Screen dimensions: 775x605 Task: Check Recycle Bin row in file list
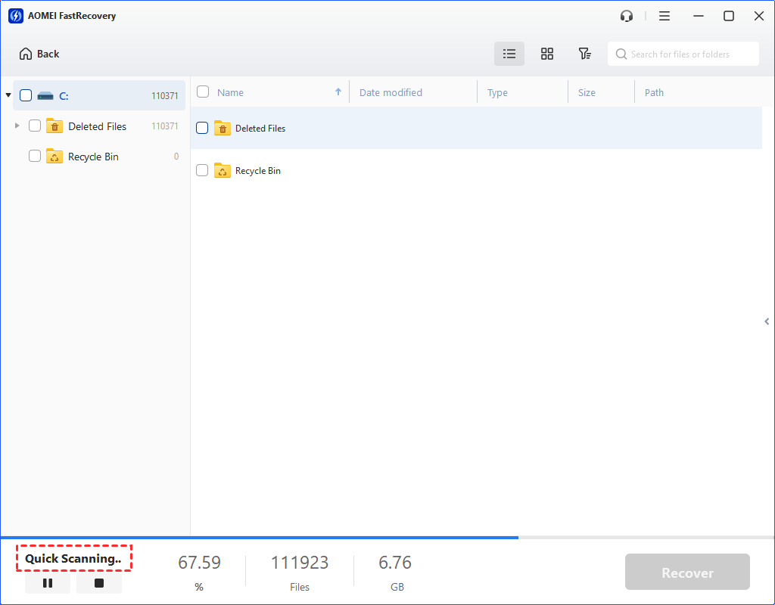click(x=202, y=170)
